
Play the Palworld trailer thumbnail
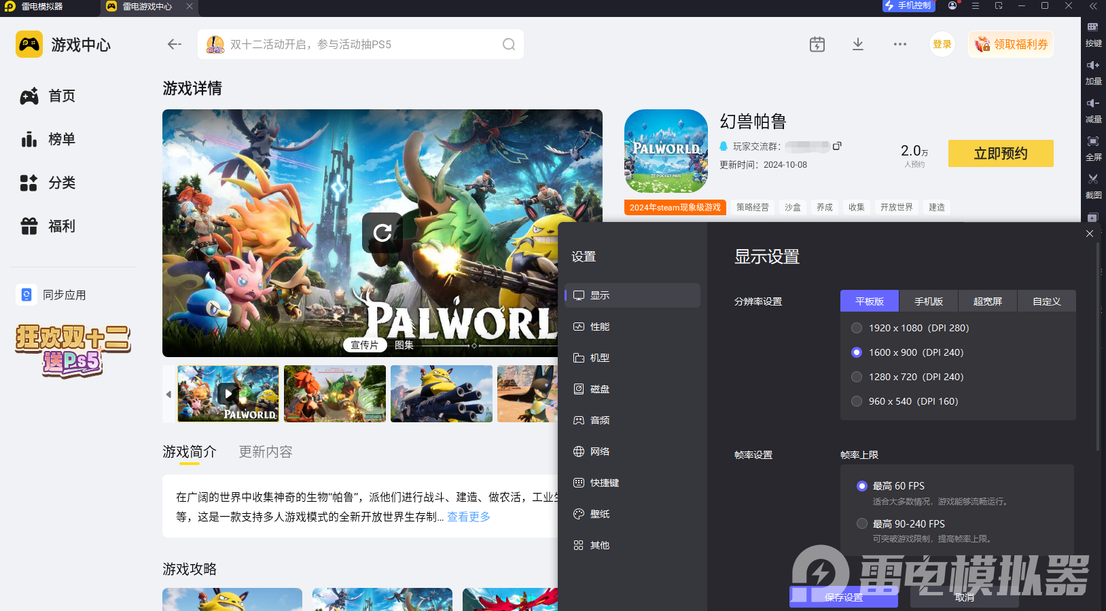228,394
